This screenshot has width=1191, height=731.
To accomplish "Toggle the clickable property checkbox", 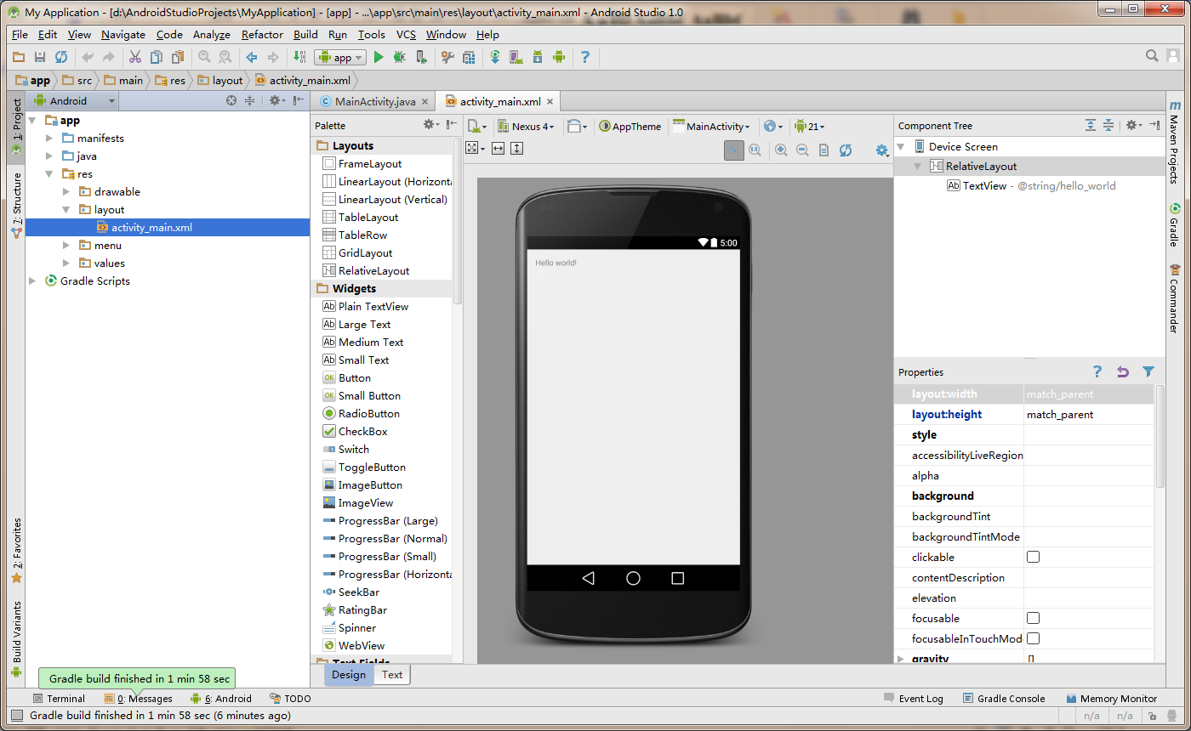I will pos(1034,557).
